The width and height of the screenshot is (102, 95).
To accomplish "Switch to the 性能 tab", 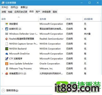I will pos(10,12).
